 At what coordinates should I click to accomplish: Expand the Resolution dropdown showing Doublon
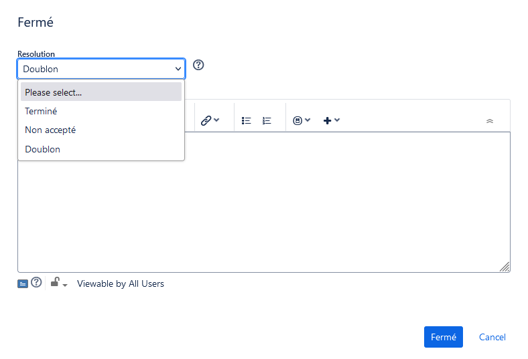(101, 69)
